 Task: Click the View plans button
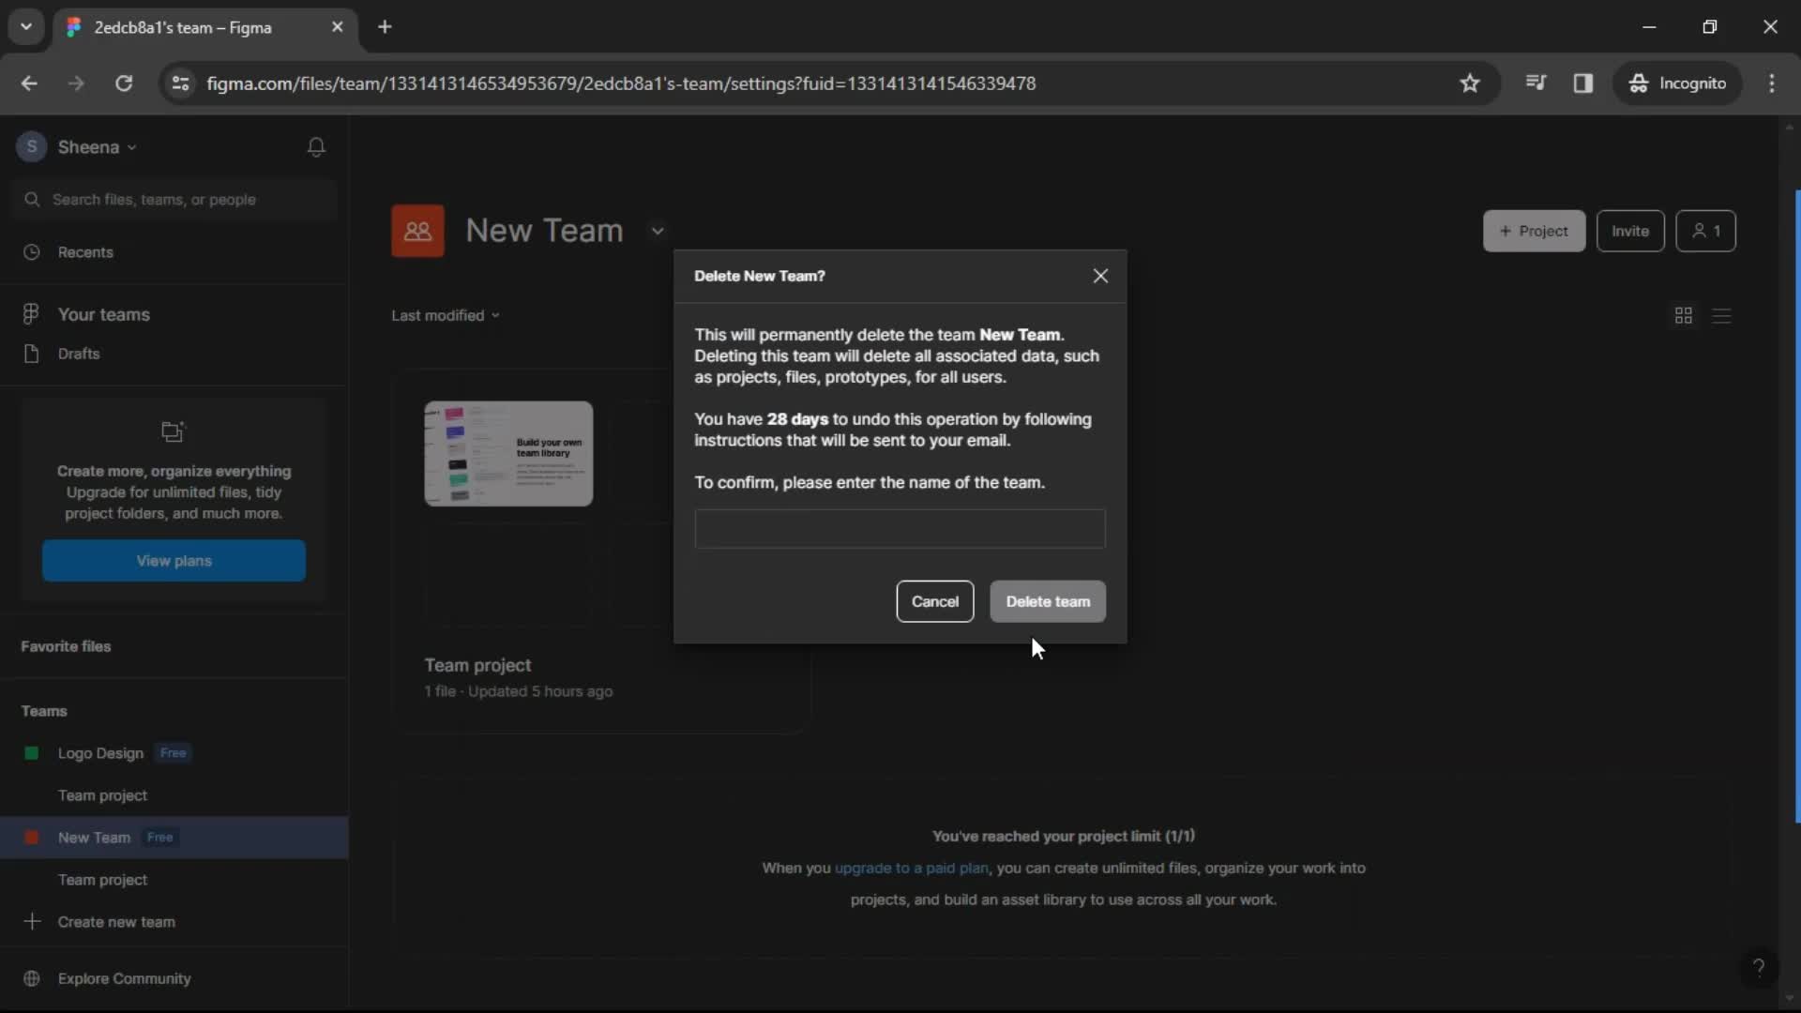[x=174, y=560]
